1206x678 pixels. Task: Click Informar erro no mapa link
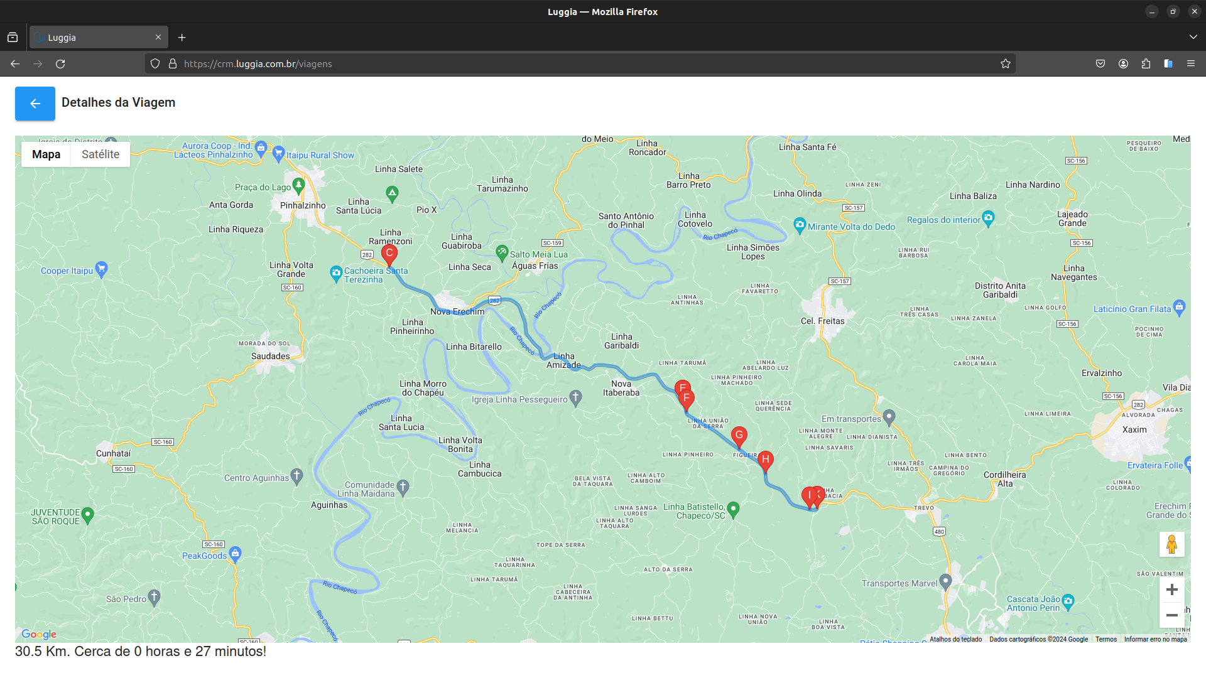point(1155,639)
